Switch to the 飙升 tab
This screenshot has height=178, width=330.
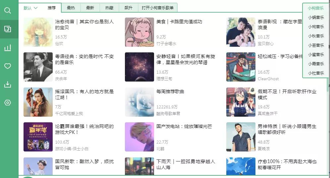tap(128, 8)
